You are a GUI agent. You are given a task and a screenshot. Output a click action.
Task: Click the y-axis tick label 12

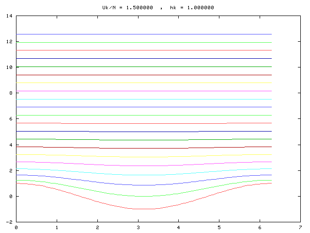[x=10, y=41]
